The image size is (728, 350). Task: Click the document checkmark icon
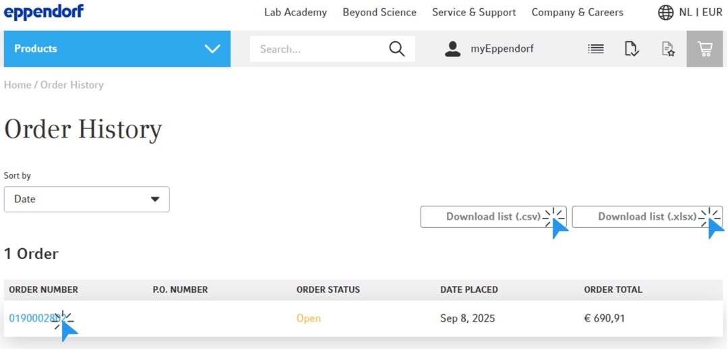coord(632,49)
